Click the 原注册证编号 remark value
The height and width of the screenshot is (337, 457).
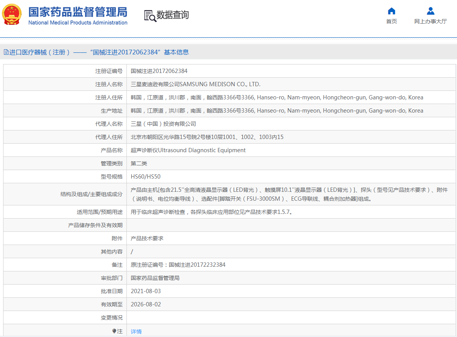pyautogui.click(x=178, y=265)
